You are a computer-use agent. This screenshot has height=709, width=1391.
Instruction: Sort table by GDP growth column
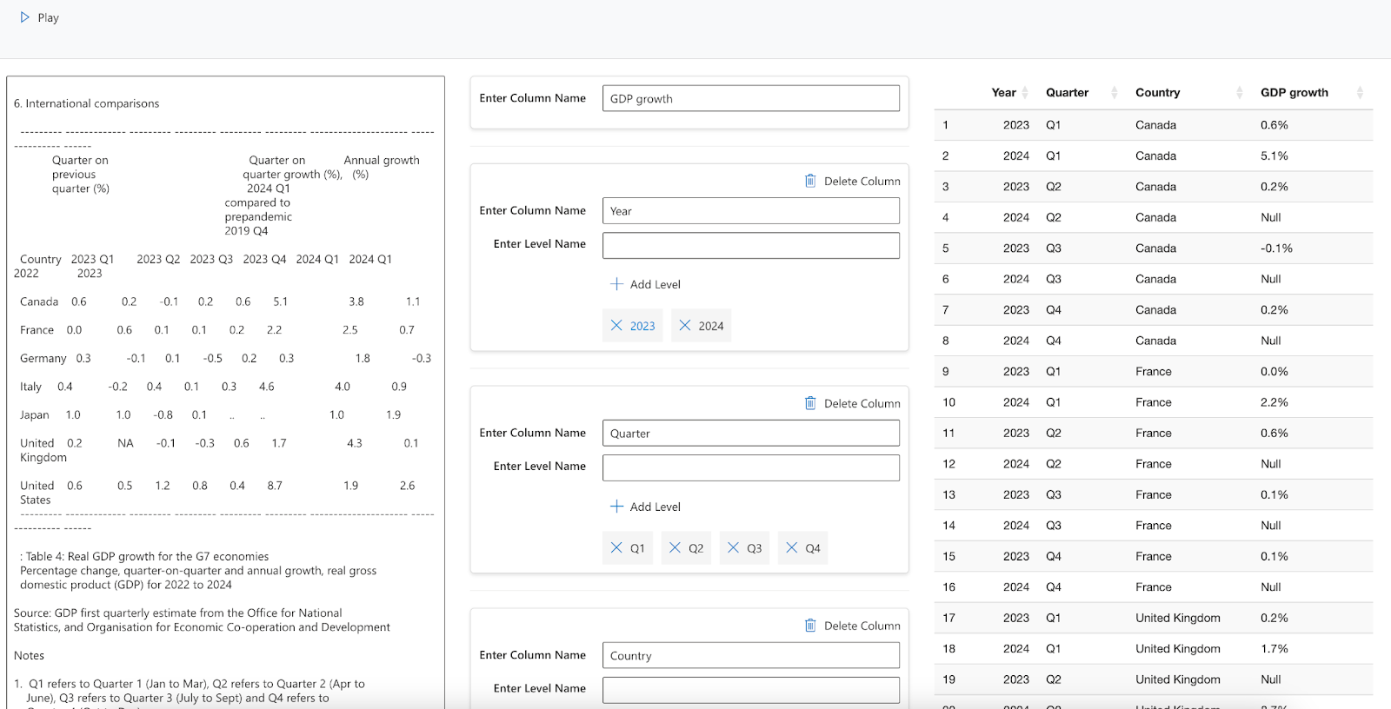[1360, 93]
